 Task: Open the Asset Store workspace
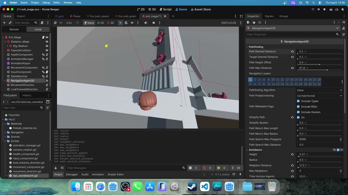point(201,9)
